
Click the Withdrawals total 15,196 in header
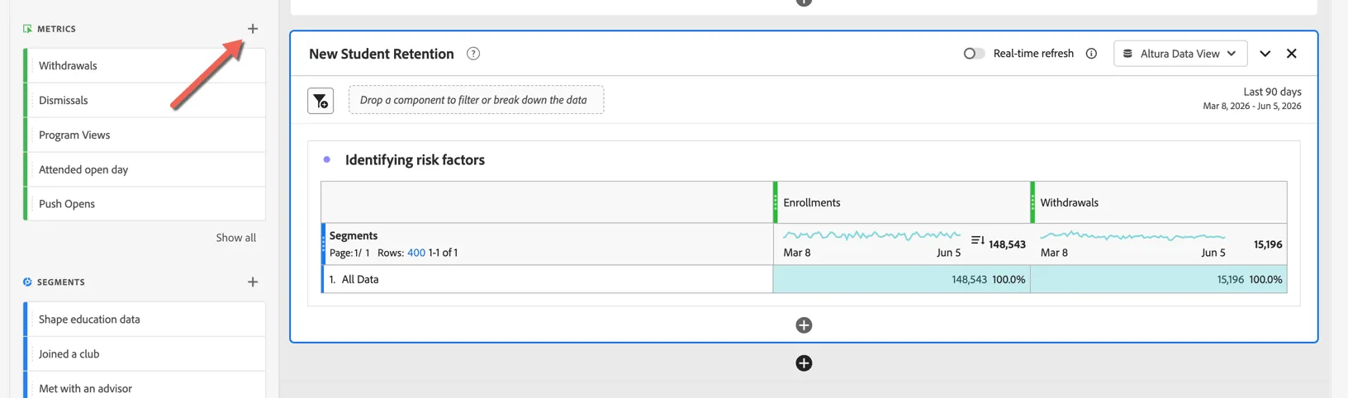point(1268,244)
